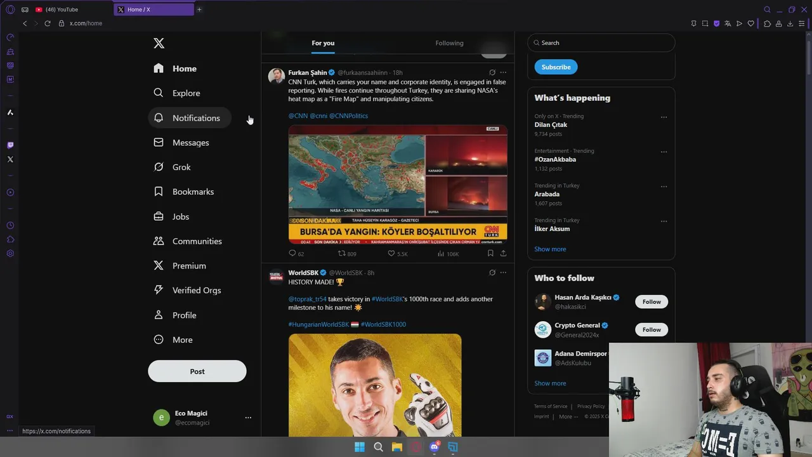Reload the current page
Screen dimensions: 812x457
pyautogui.click(x=48, y=23)
